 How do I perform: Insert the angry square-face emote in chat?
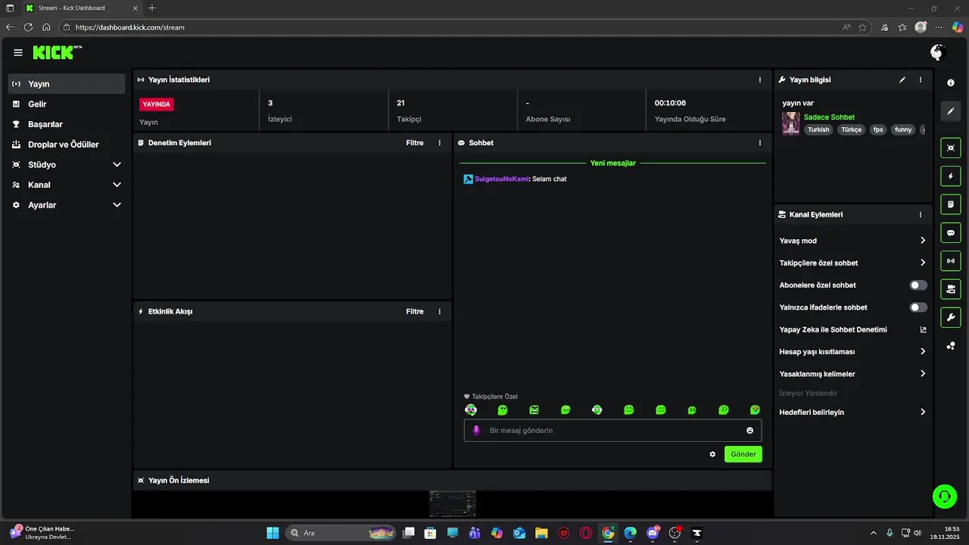(534, 410)
